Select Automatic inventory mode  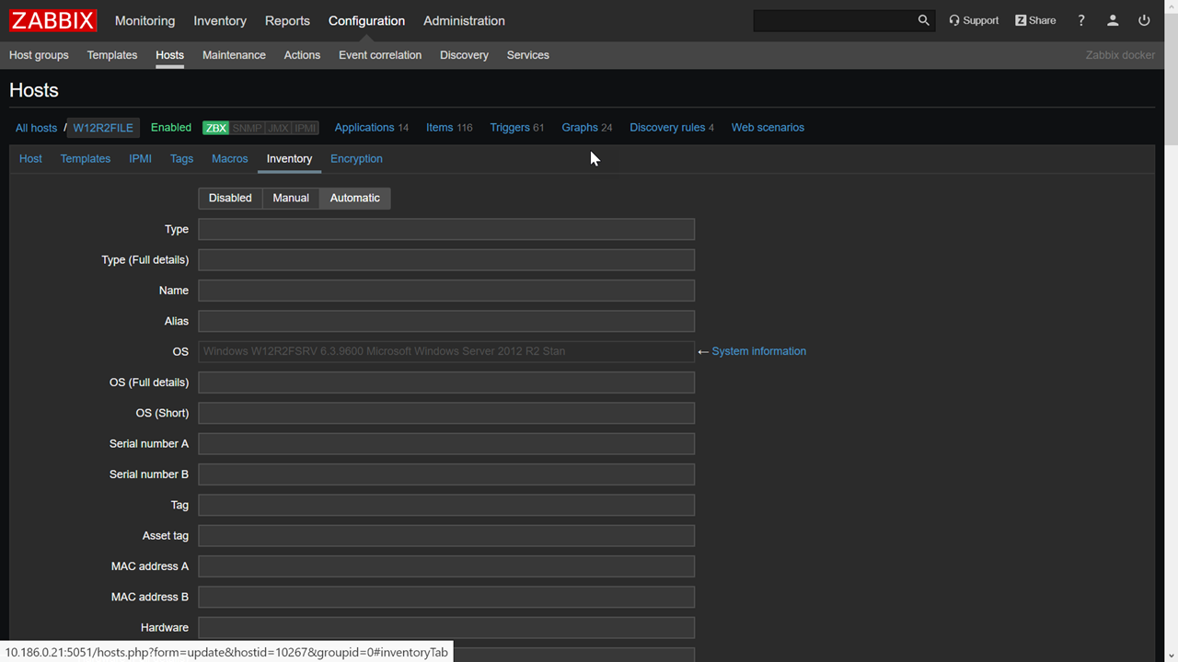point(354,198)
